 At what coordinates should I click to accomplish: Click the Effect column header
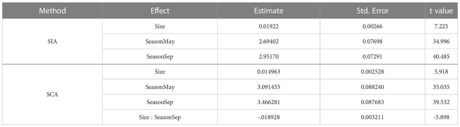point(160,11)
